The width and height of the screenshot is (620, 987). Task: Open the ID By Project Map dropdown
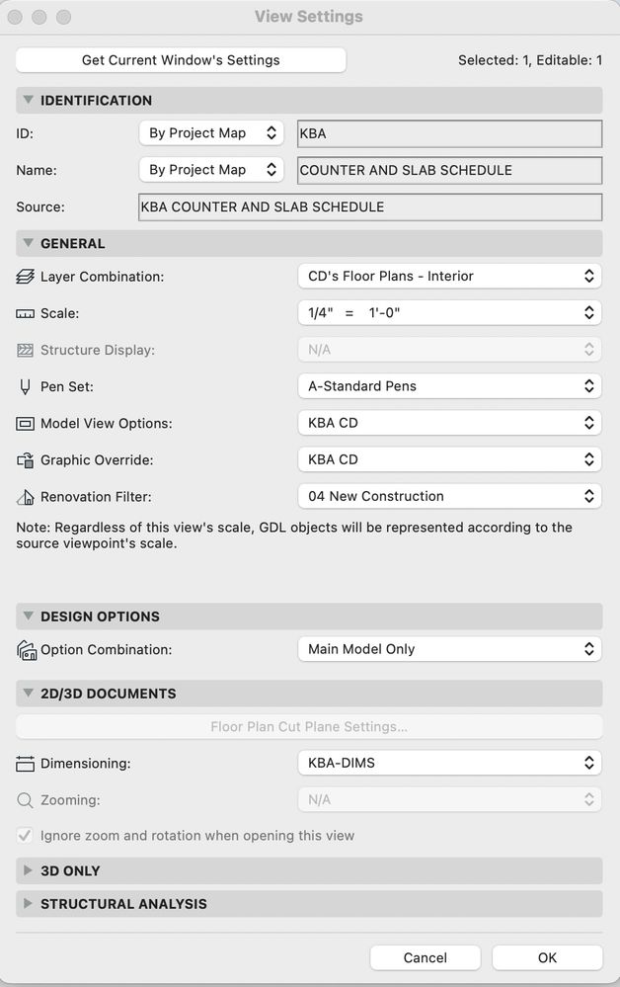(211, 132)
